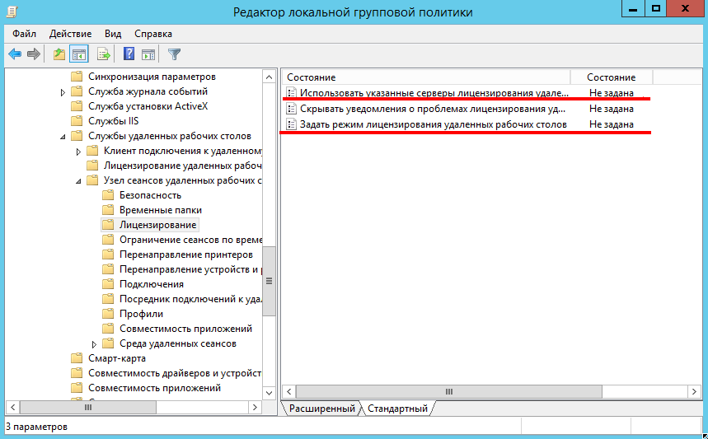Viewport: 708px width, 439px height.
Task: Close the policy editor window
Action: pyautogui.click(x=685, y=9)
